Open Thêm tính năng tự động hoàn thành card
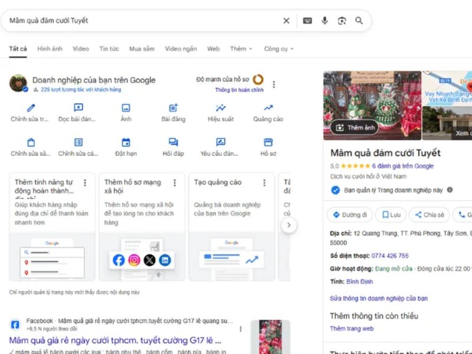472x354 pixels. coord(52,227)
